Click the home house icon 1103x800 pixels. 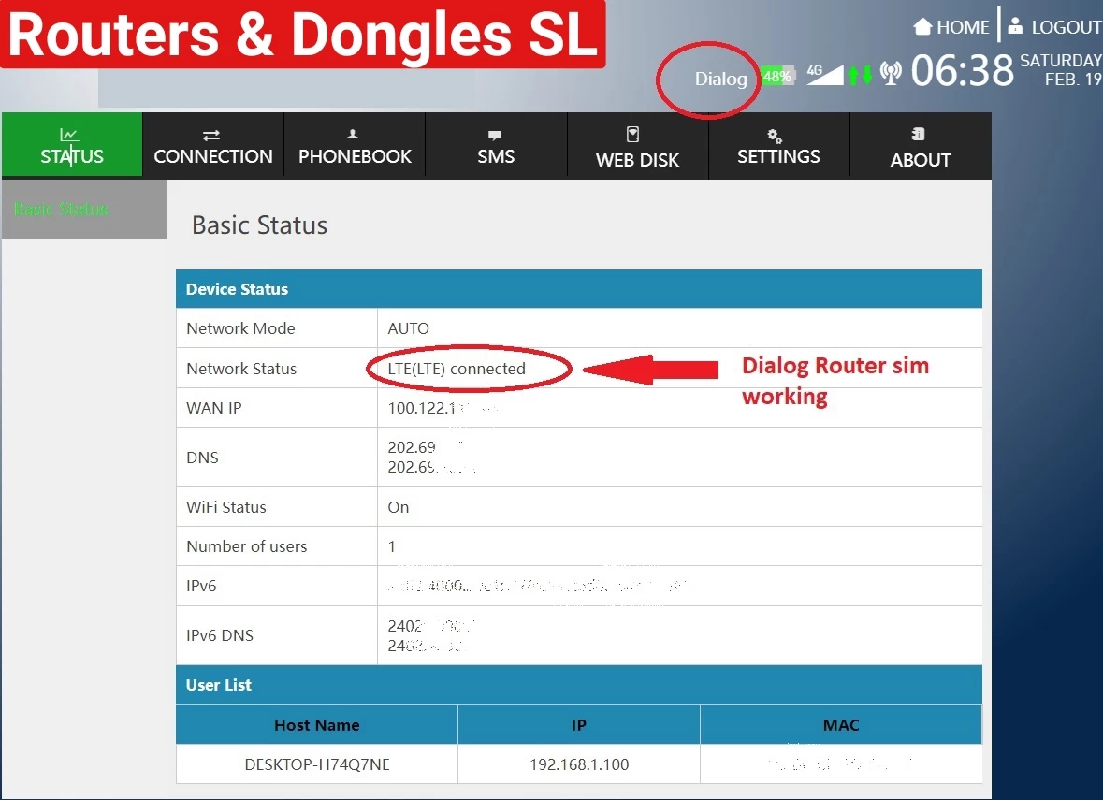pyautogui.click(x=922, y=26)
